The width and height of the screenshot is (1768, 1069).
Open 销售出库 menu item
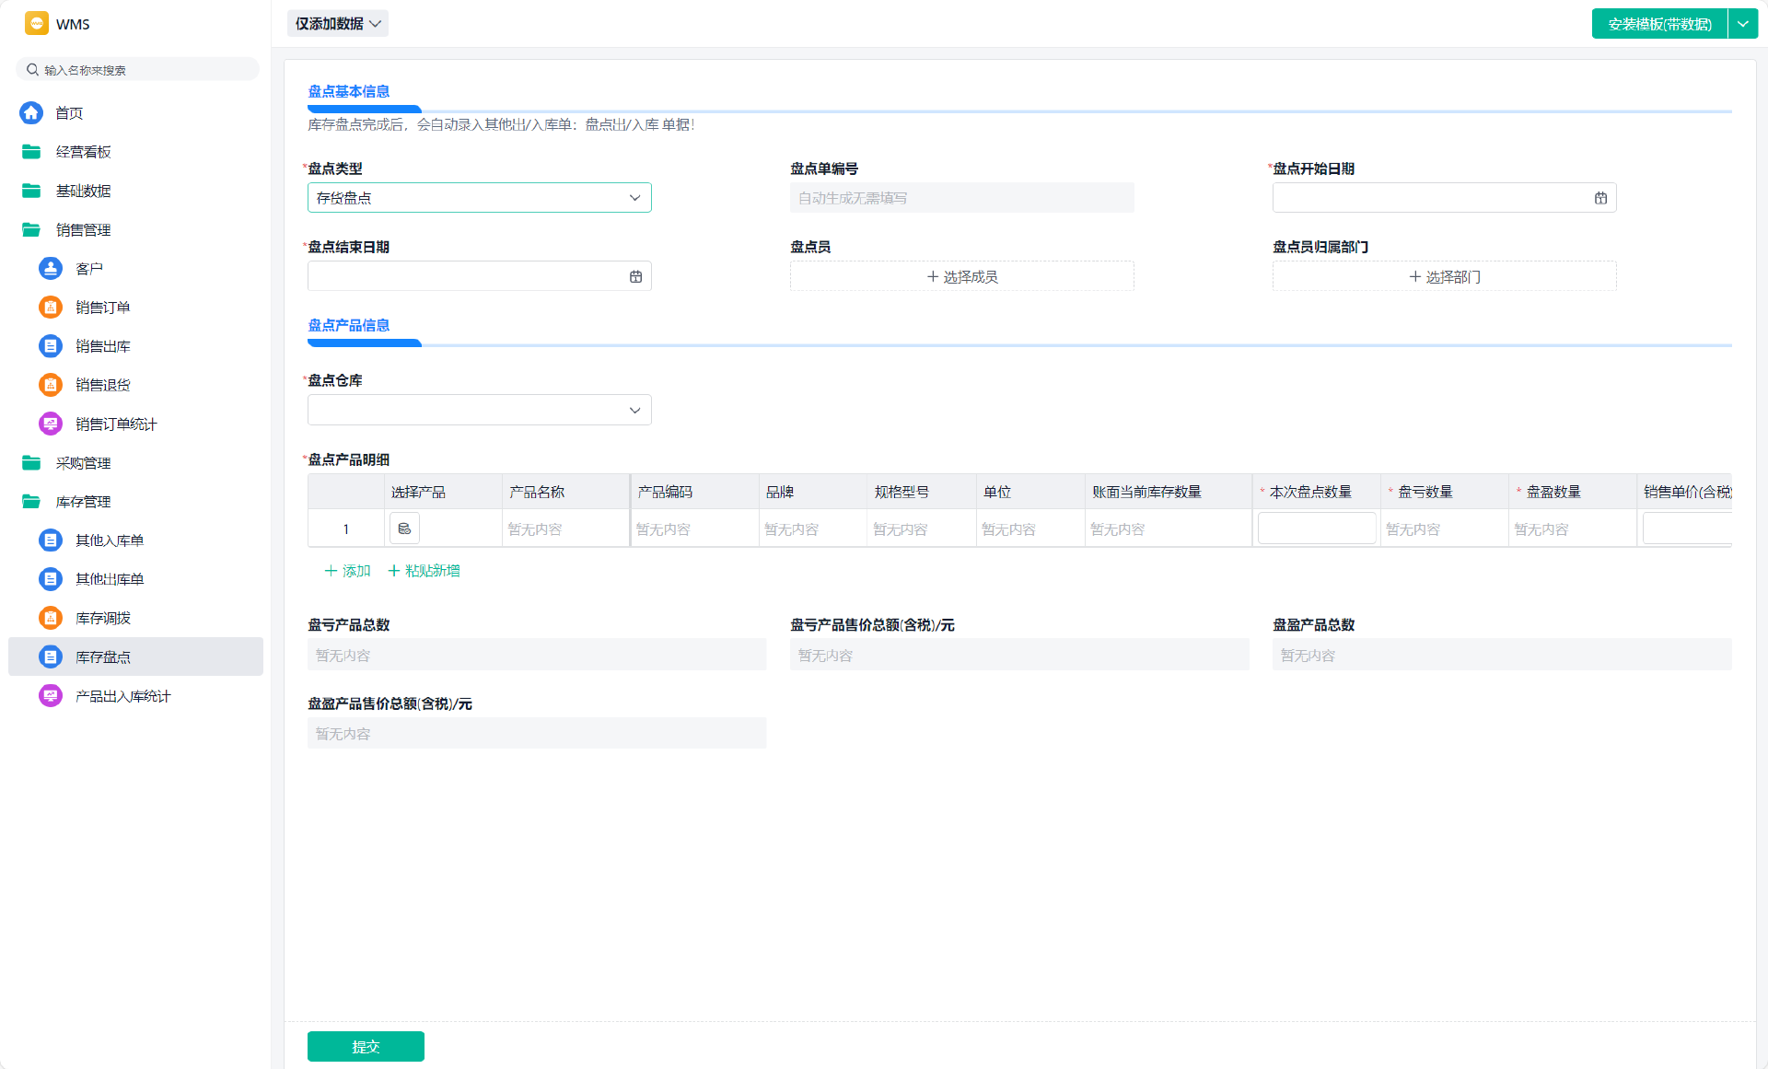click(x=102, y=346)
